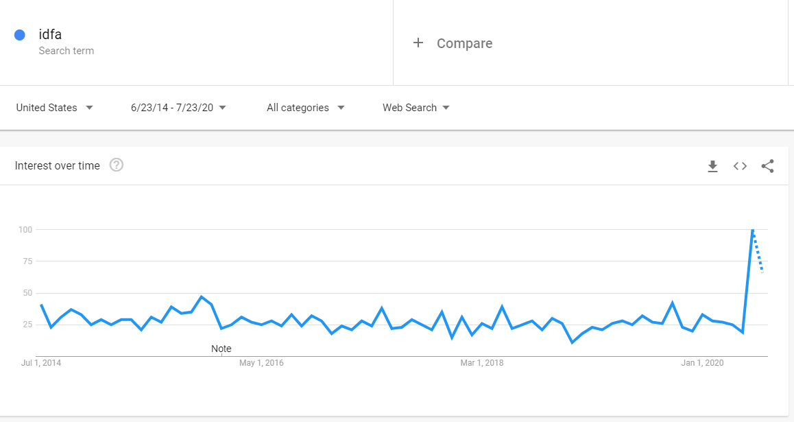Edit the idfa search term
Viewport: 794px width, 422px height.
[51, 35]
